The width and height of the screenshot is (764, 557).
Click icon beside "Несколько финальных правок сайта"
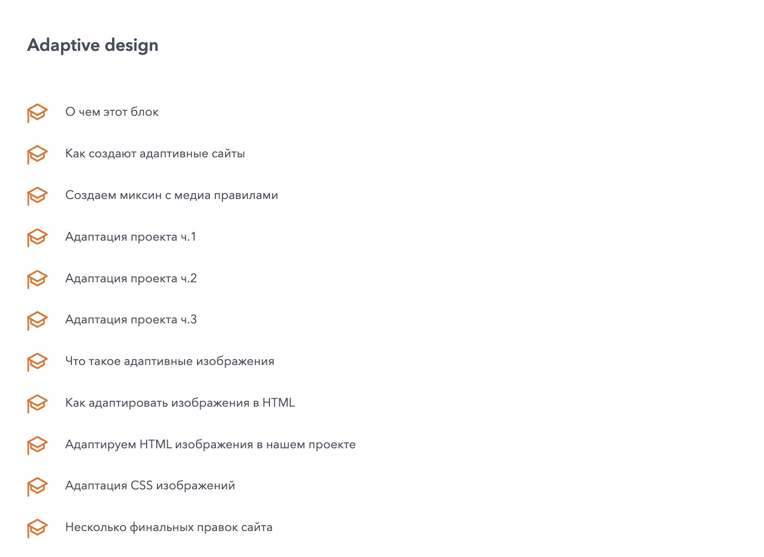[37, 528]
